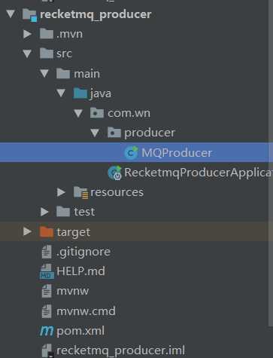This screenshot has height=358, width=273.
Task: Collapse the producer package arrow
Action: [95, 133]
